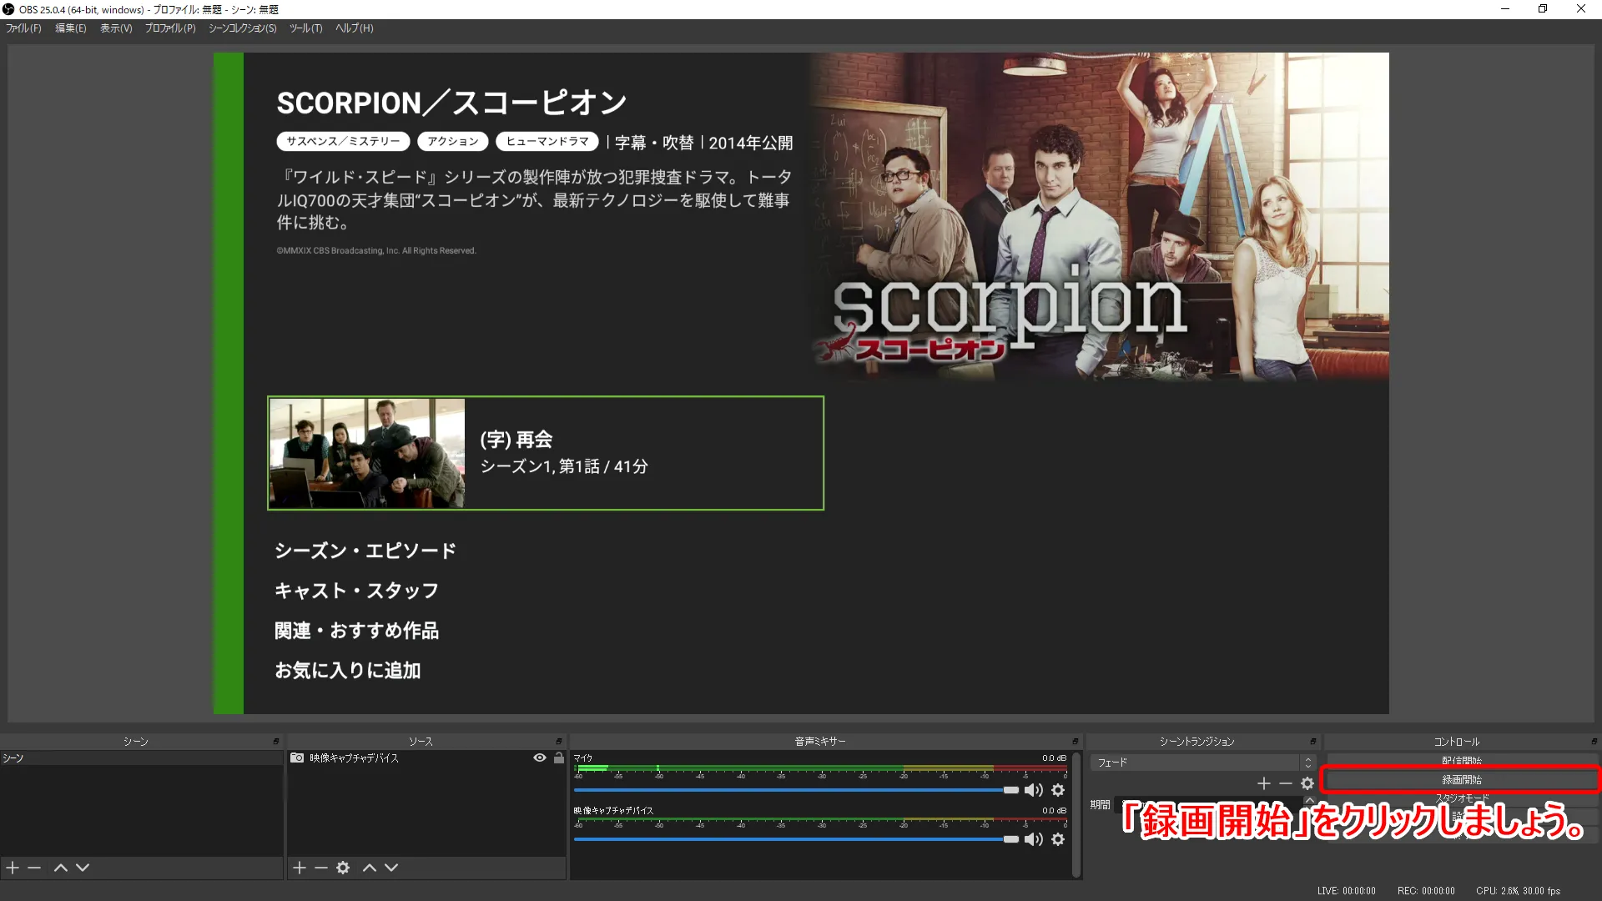
Task: Remove the selected source with minus icon
Action: [321, 868]
